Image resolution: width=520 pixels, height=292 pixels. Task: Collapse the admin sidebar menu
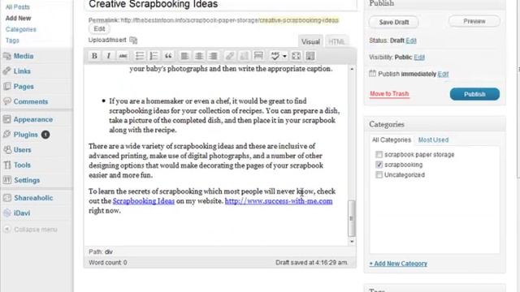(31, 229)
